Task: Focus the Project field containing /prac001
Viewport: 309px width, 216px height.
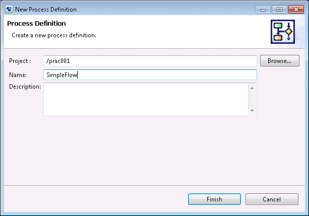Action: click(150, 60)
